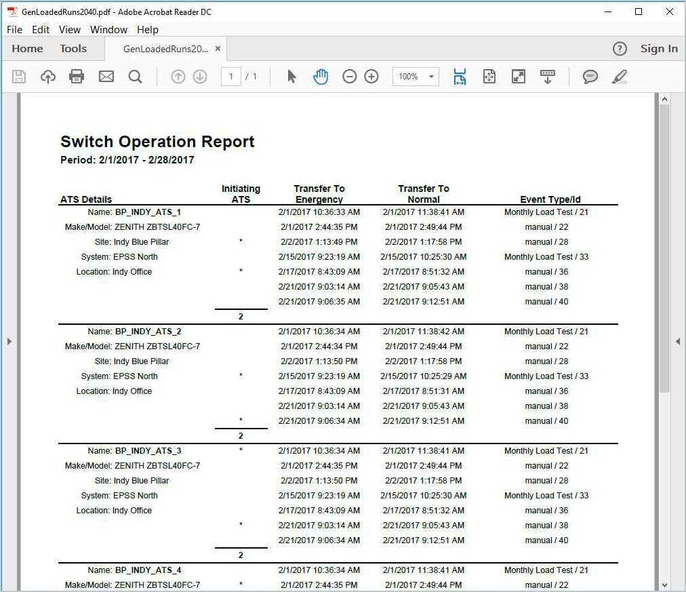This screenshot has width=686, height=592.
Task: Open the 100% zoom level dropdown
Action: pyautogui.click(x=416, y=77)
